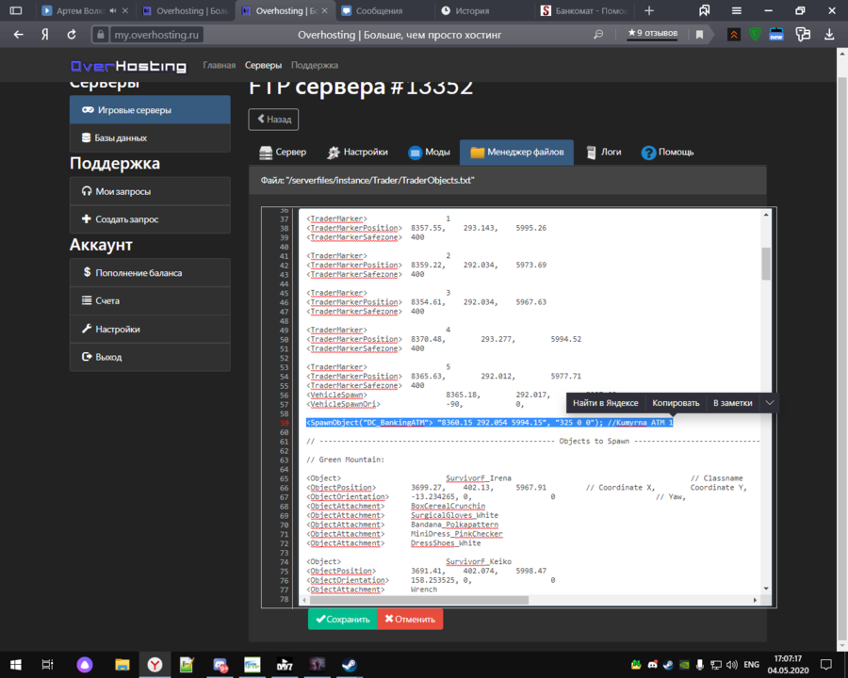Click the bookmark icon in the address bar

coord(699,35)
